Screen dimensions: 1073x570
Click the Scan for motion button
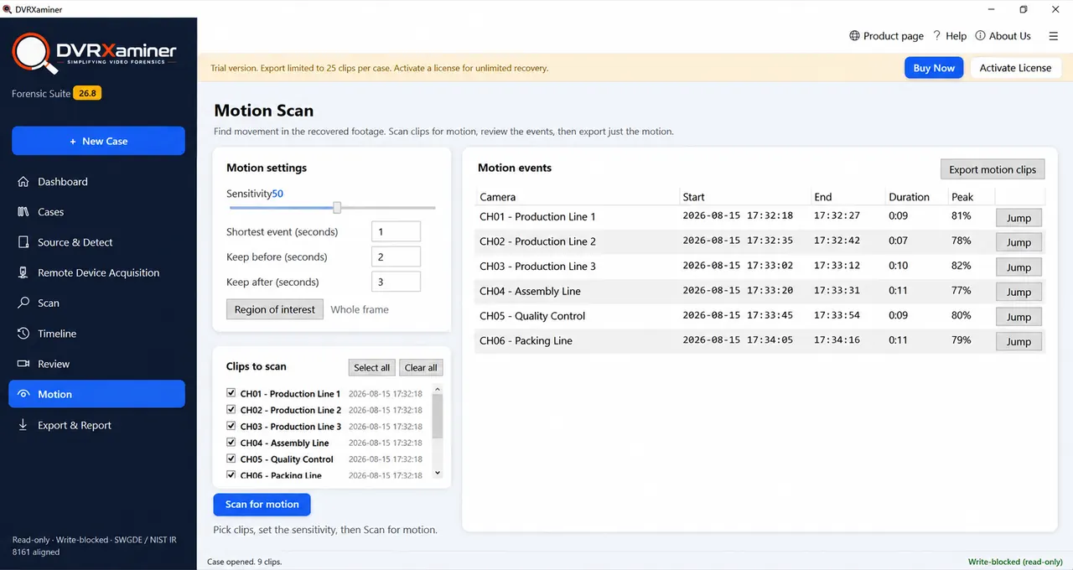(262, 505)
